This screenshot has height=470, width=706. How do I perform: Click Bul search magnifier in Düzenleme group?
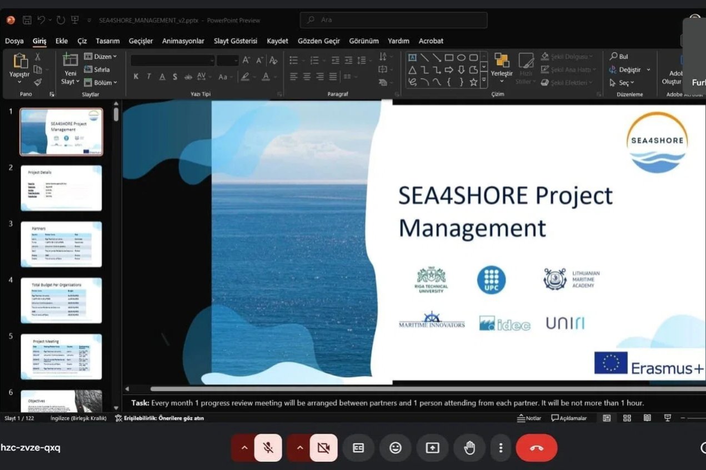pyautogui.click(x=619, y=57)
